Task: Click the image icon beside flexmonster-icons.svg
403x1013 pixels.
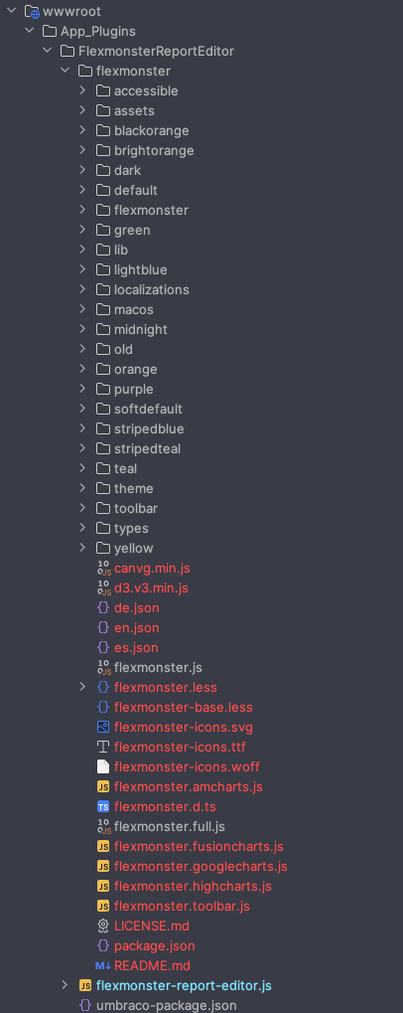Action: (x=103, y=727)
